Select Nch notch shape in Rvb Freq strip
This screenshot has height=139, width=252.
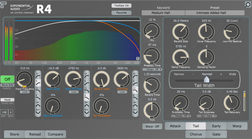coord(135,112)
